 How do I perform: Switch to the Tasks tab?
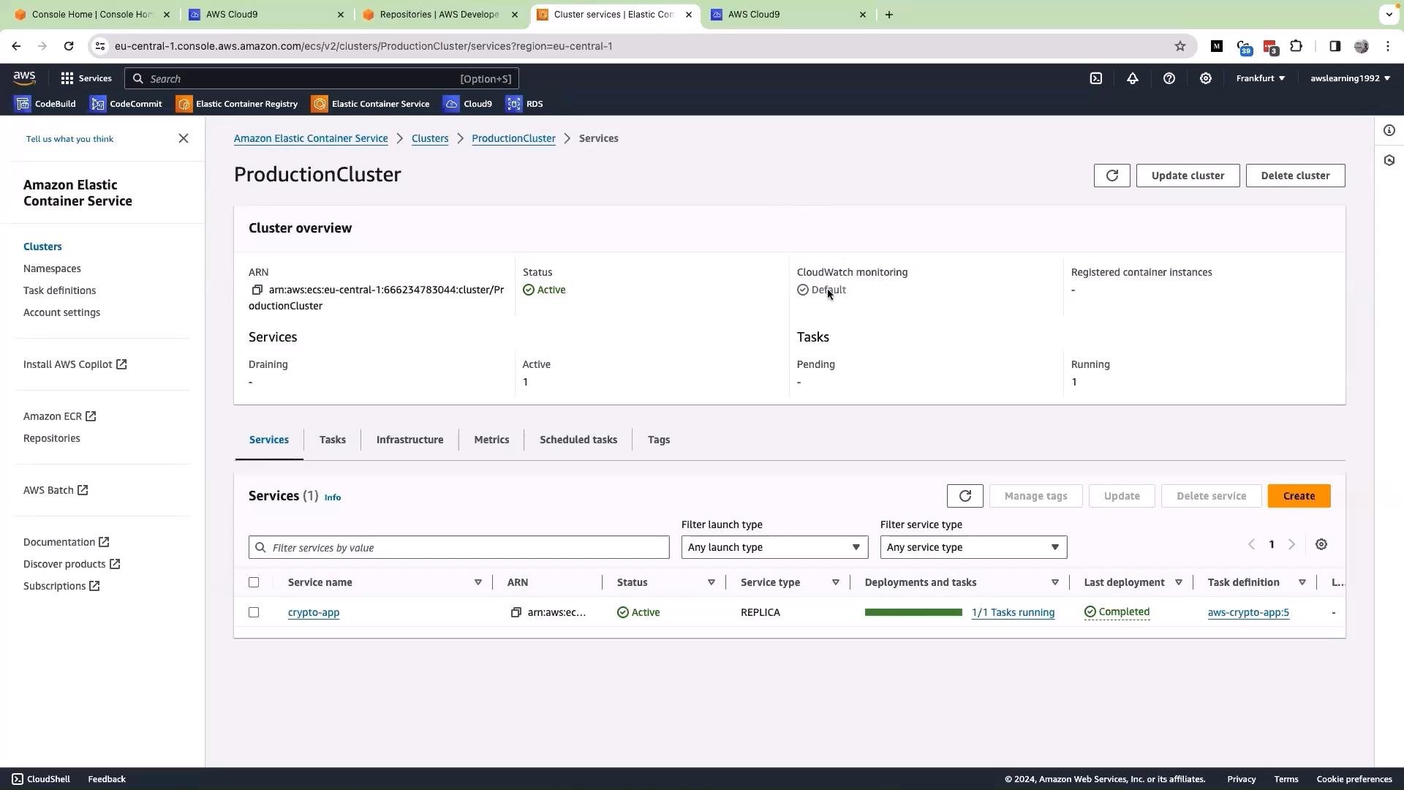(x=332, y=440)
